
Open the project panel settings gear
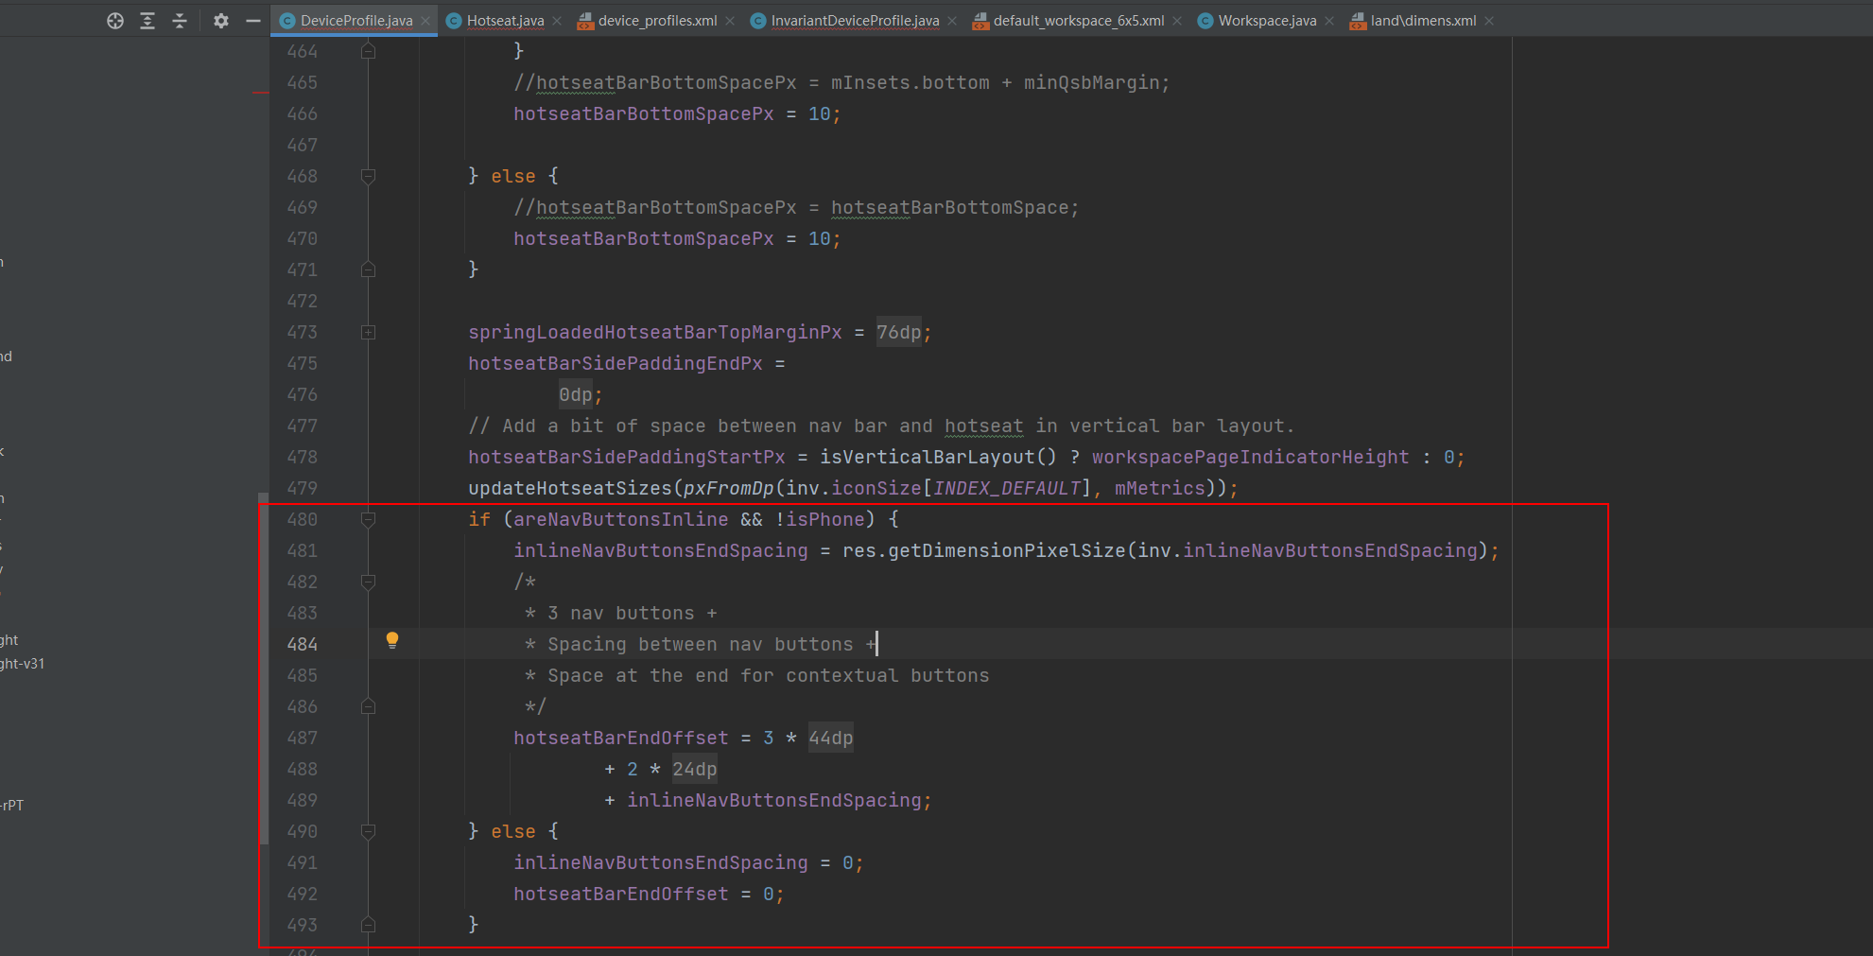pos(221,21)
